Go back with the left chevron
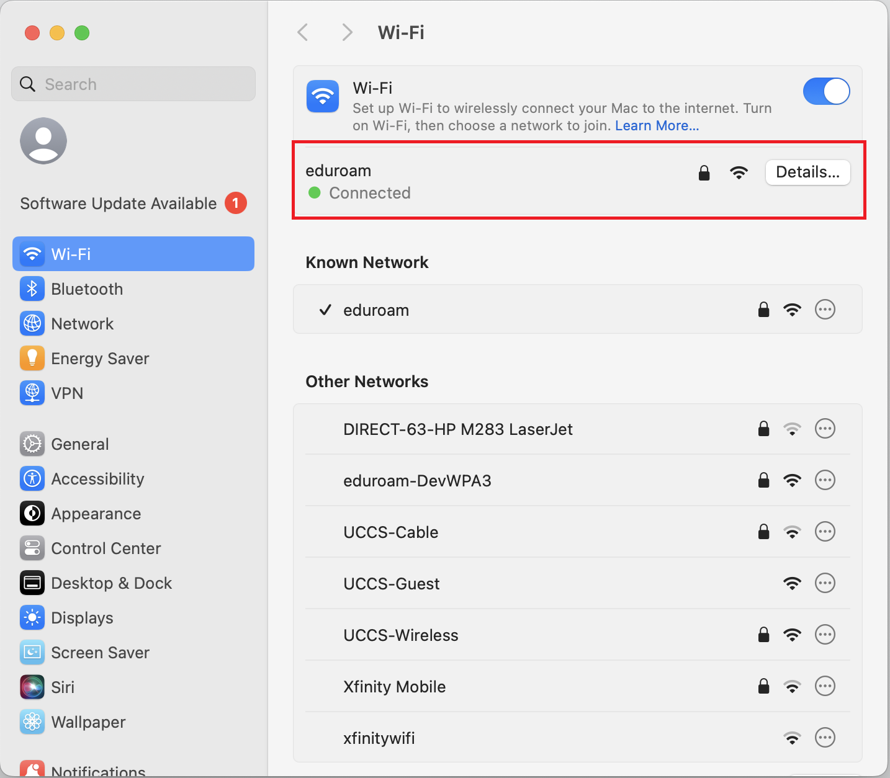This screenshot has width=890, height=778. pyautogui.click(x=303, y=32)
